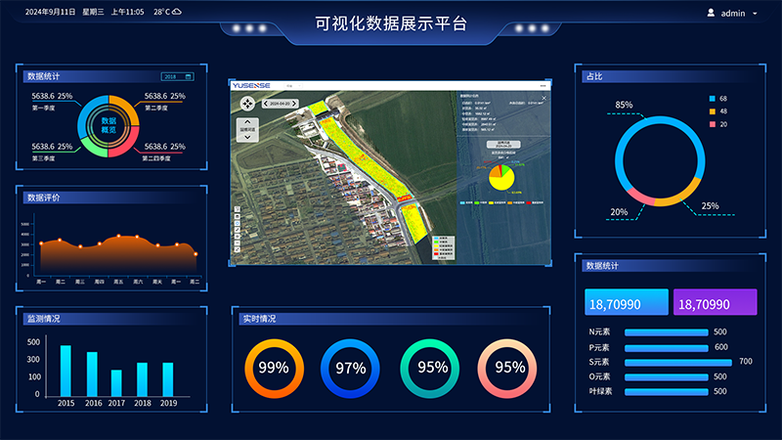Screen dimensions: 782x440
Task: Close the map statistics side panel
Action: (x=544, y=99)
